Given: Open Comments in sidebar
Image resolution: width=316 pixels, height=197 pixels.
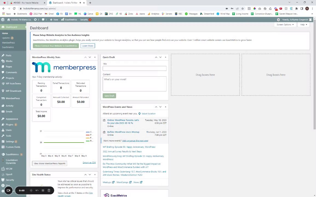Looking at the screenshot, I should (11, 72).
